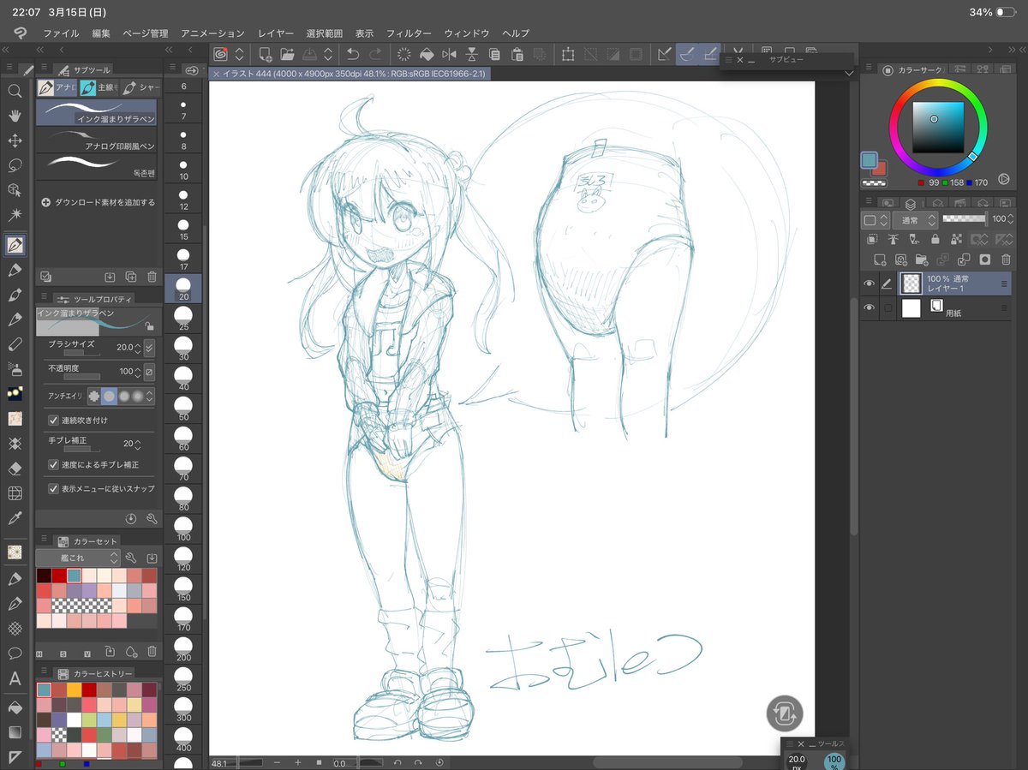The image size is (1028, 770).
Task: Open color set 艦これ dropdown
Action: click(77, 558)
